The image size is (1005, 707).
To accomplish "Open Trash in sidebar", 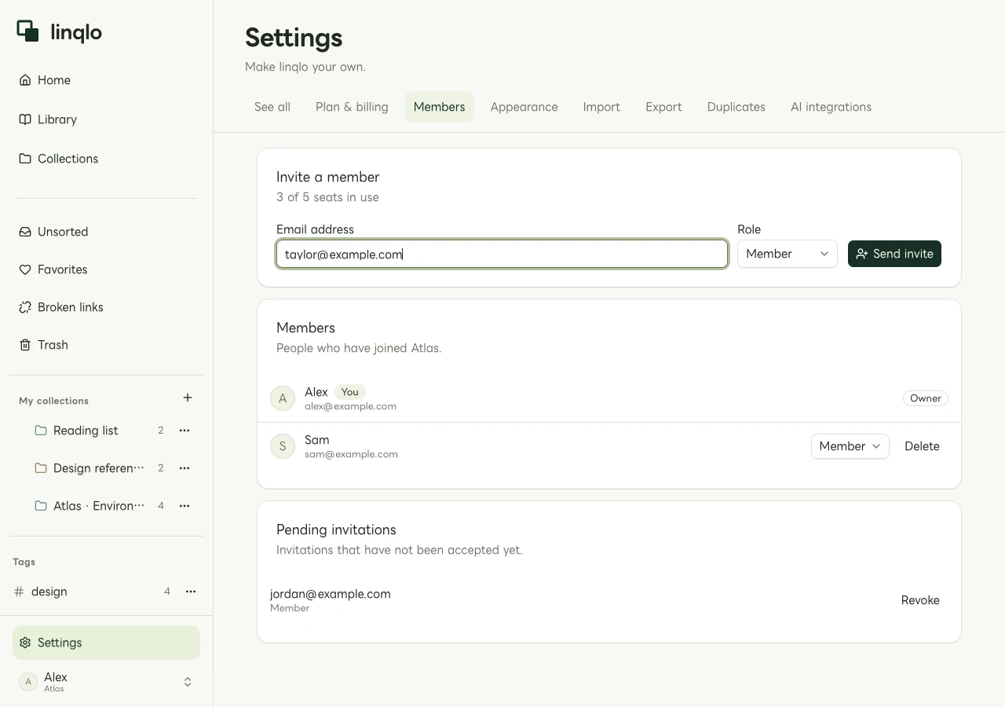I will tap(106, 345).
